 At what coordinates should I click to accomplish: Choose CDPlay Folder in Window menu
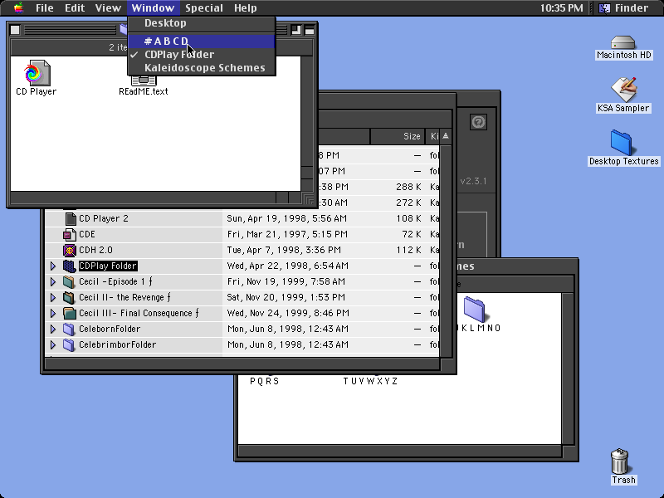(x=202, y=55)
